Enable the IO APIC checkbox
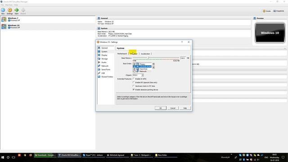 click(134, 79)
